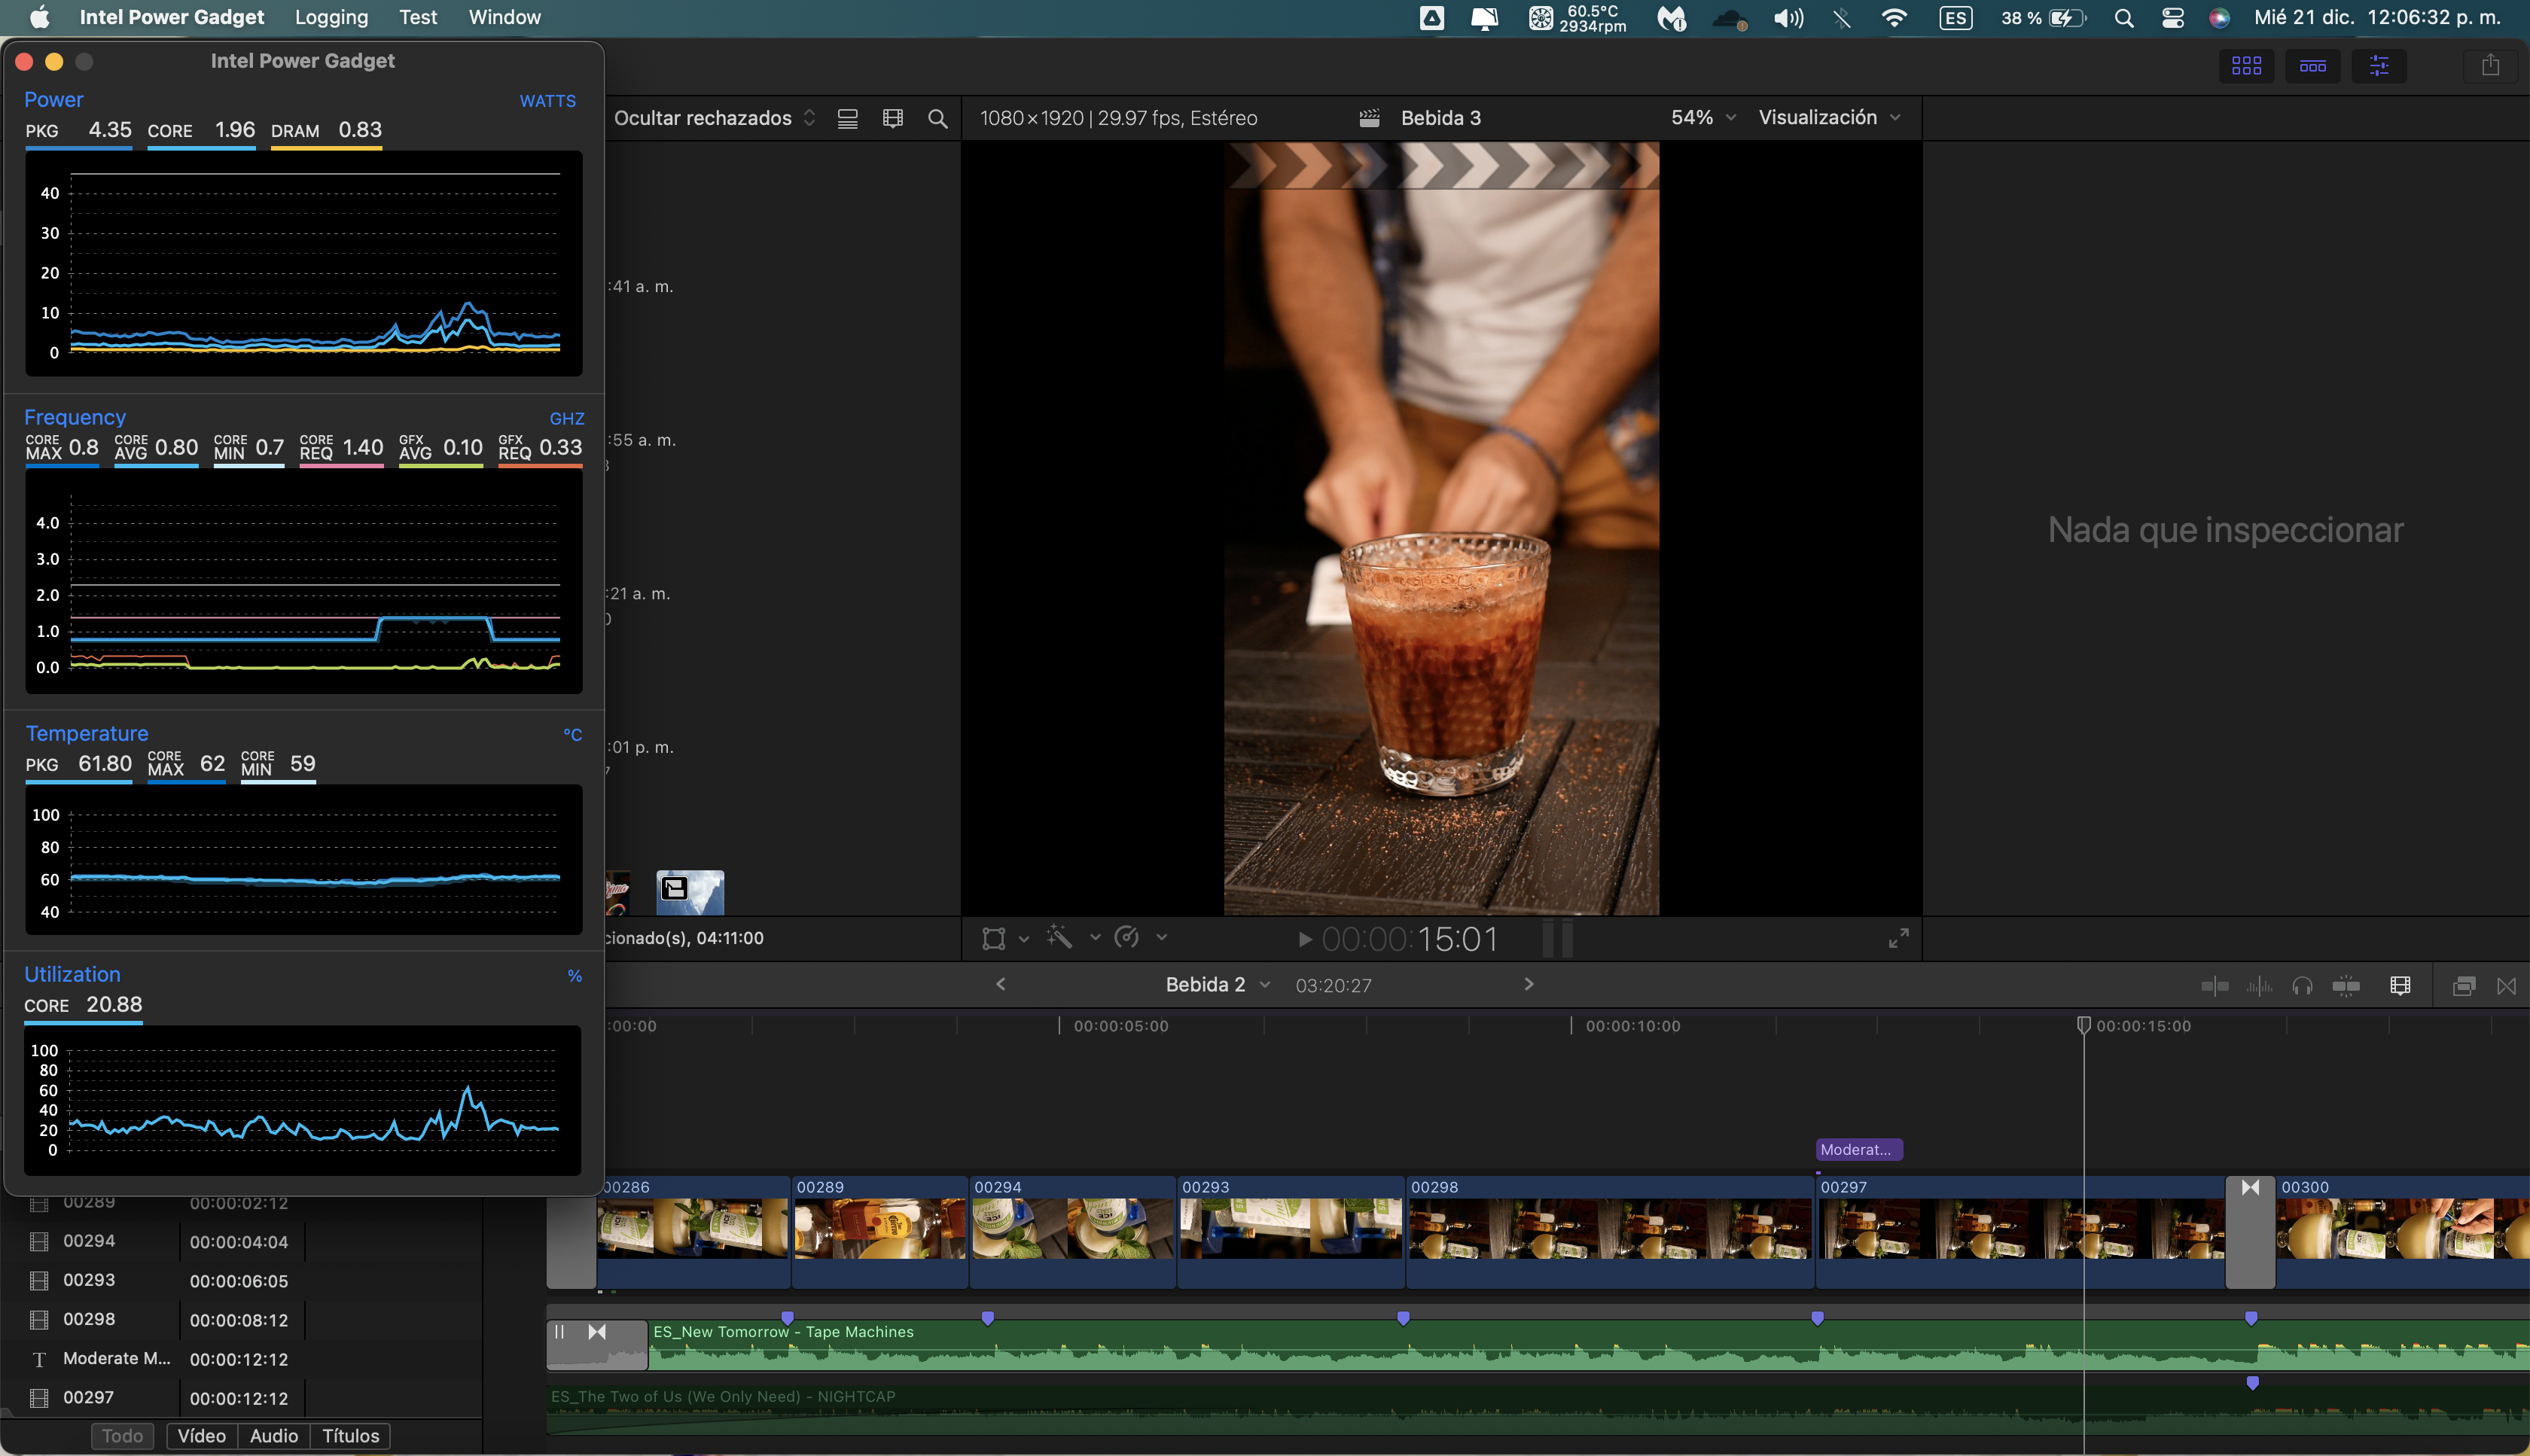Open the effects browser icon
2530x1456 pixels.
click(x=2463, y=986)
